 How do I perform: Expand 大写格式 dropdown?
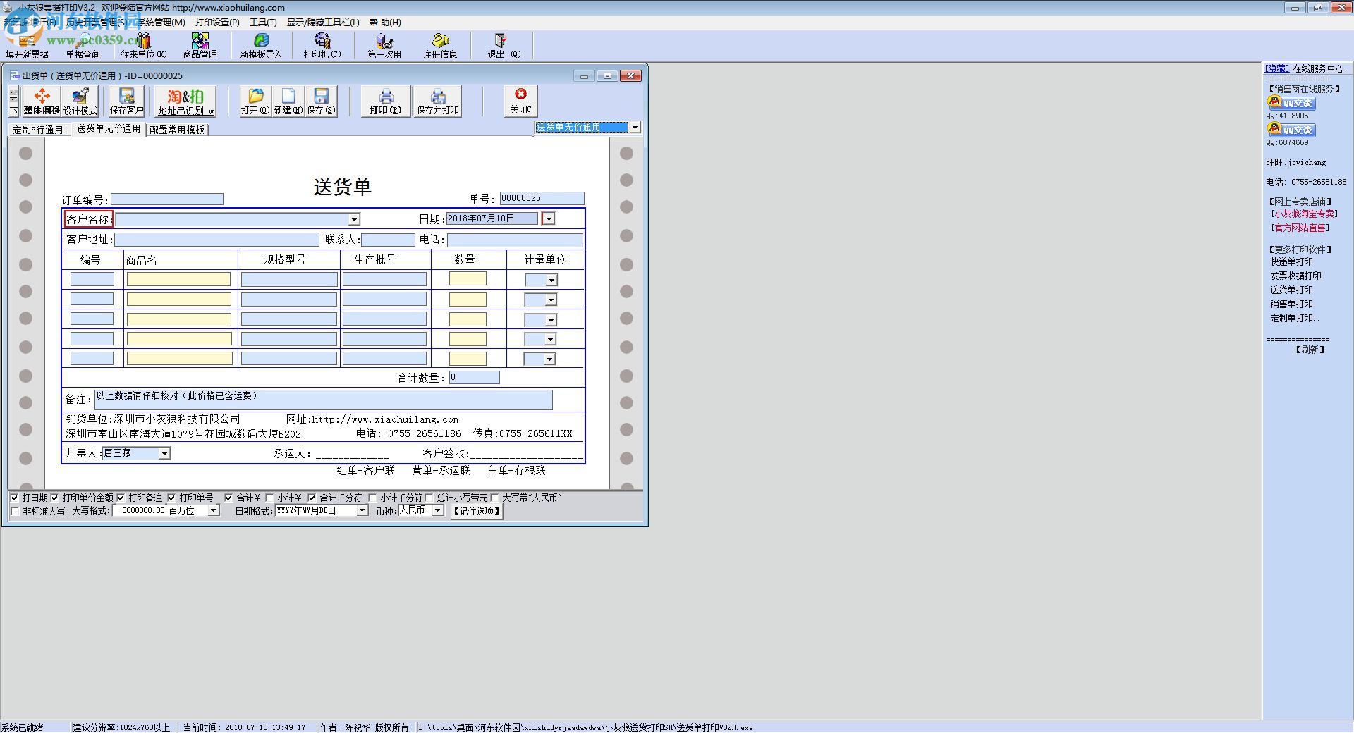pyautogui.click(x=214, y=510)
